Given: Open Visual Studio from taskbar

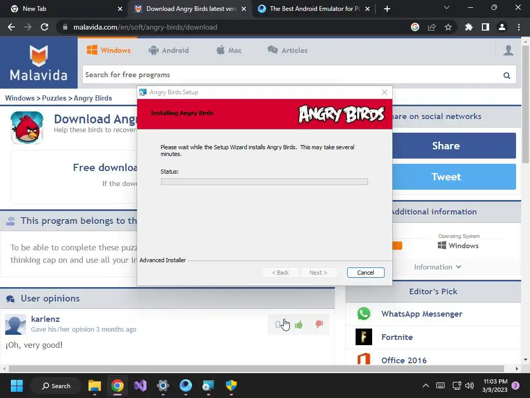Looking at the screenshot, I should (x=140, y=386).
